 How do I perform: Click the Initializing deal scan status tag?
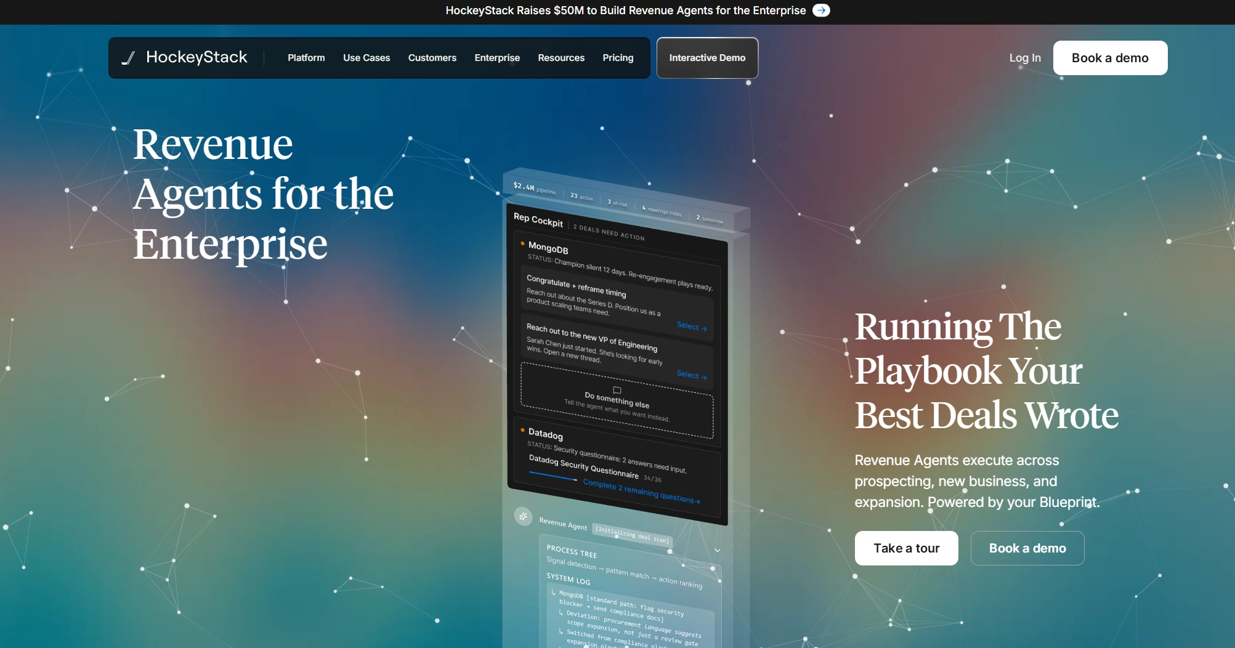click(632, 534)
